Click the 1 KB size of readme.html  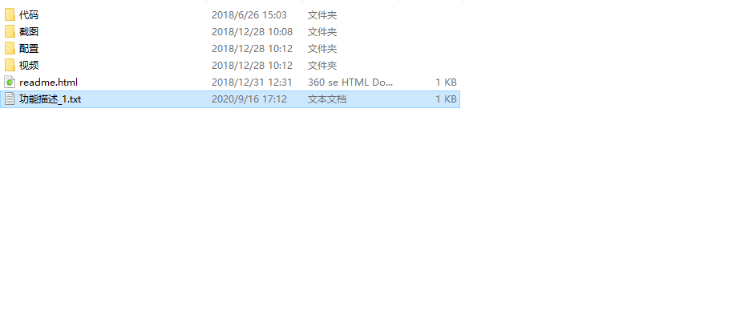tap(446, 82)
